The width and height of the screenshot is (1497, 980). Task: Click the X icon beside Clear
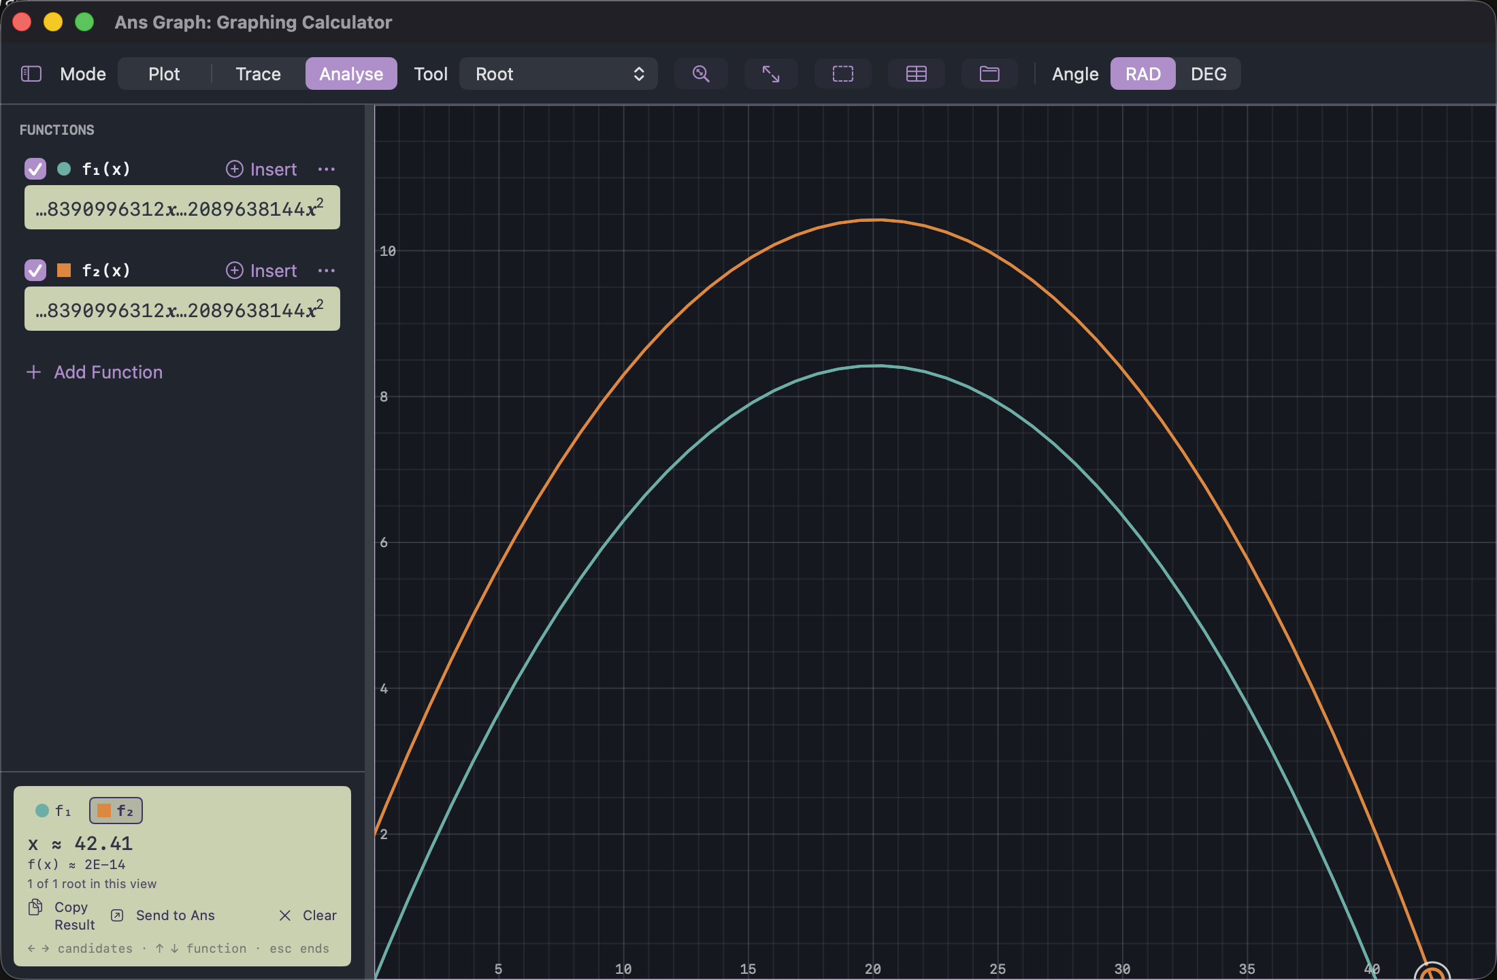pos(285,915)
